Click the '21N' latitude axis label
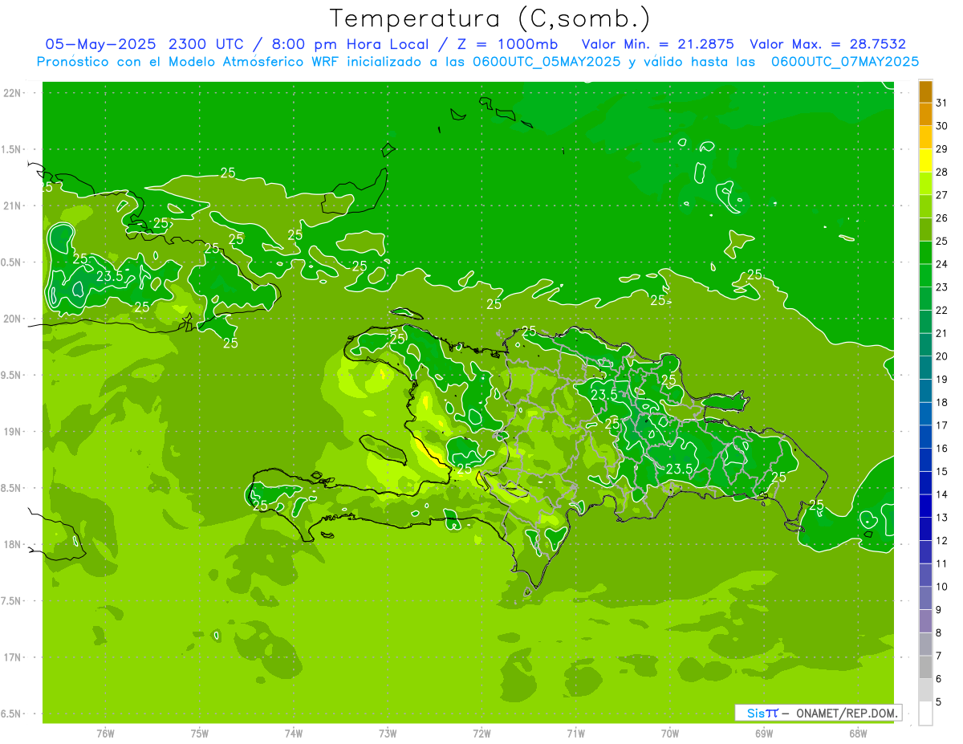 (12, 206)
